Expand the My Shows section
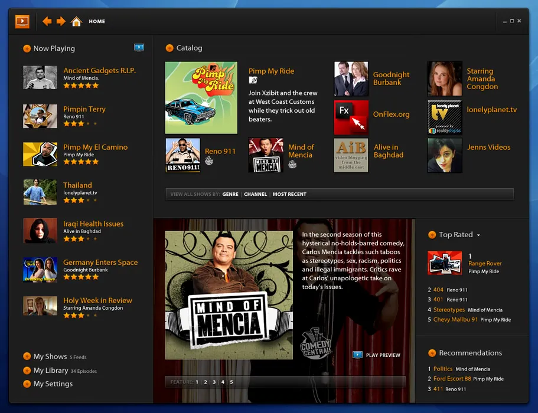Image resolution: width=538 pixels, height=413 pixels. pos(27,356)
